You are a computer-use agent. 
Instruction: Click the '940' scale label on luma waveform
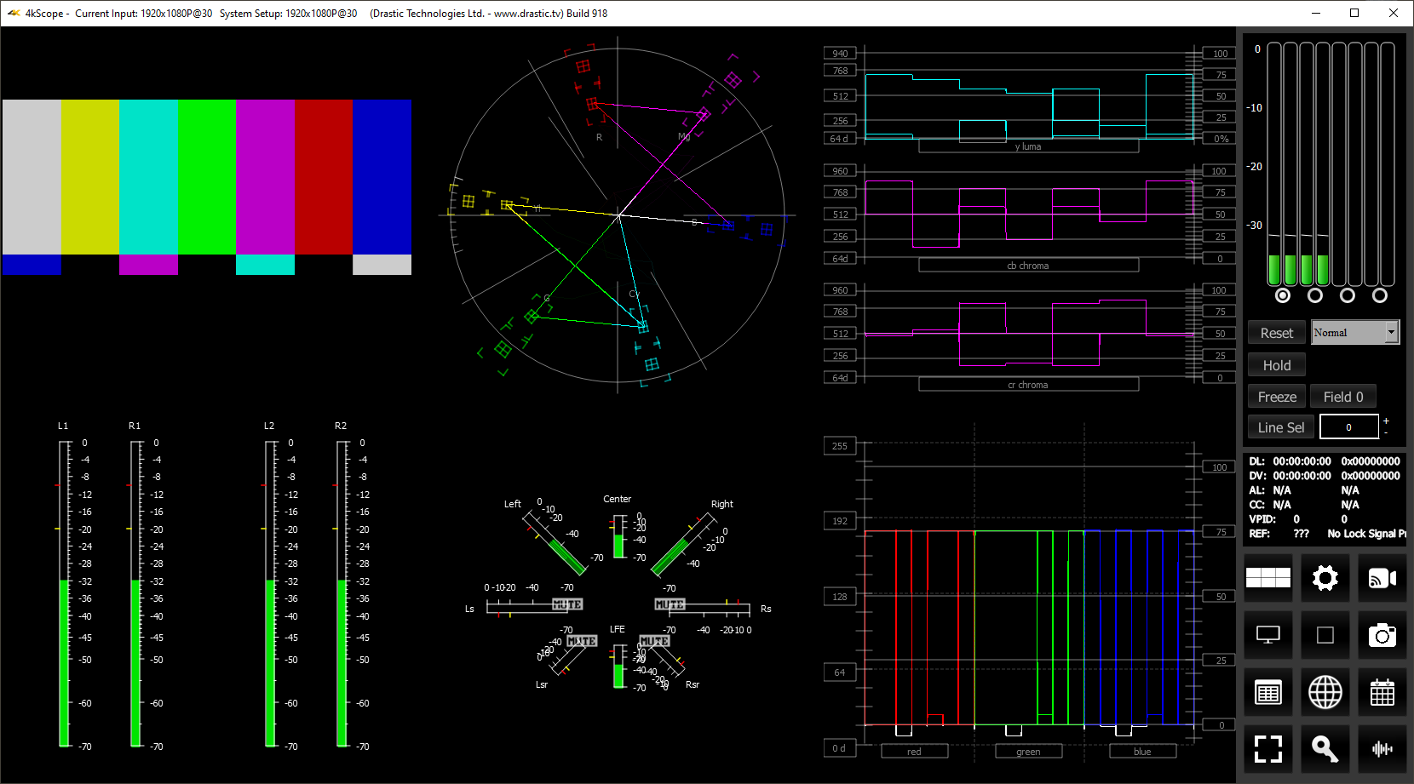[x=840, y=54]
